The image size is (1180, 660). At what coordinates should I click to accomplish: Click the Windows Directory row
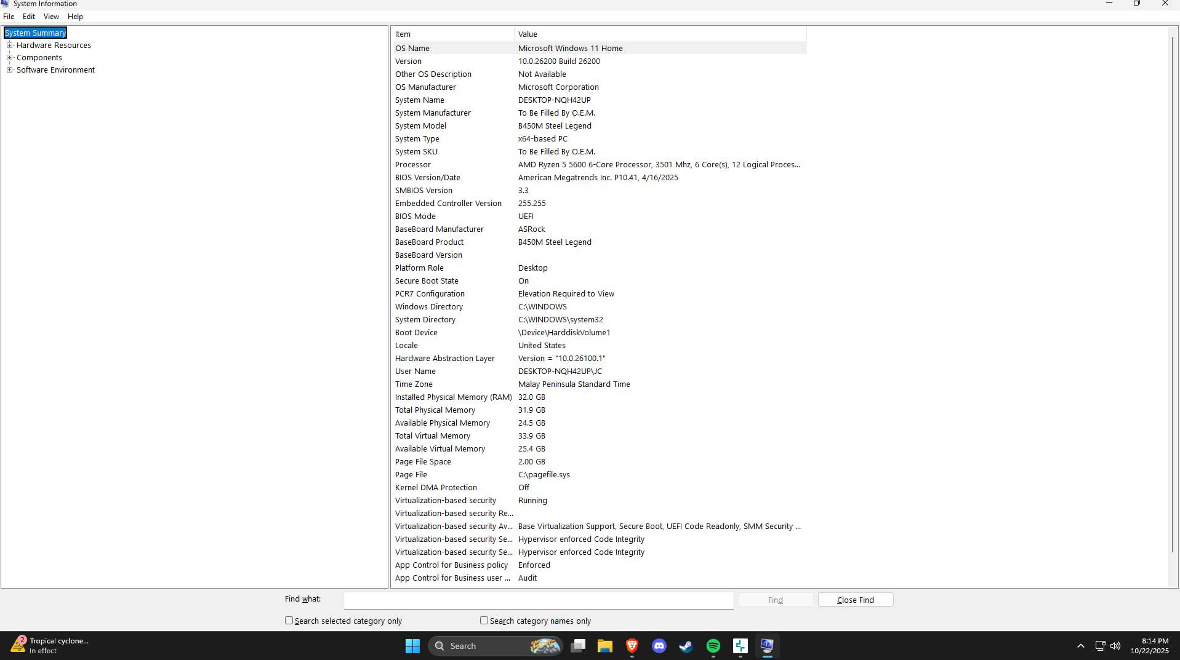(x=599, y=307)
